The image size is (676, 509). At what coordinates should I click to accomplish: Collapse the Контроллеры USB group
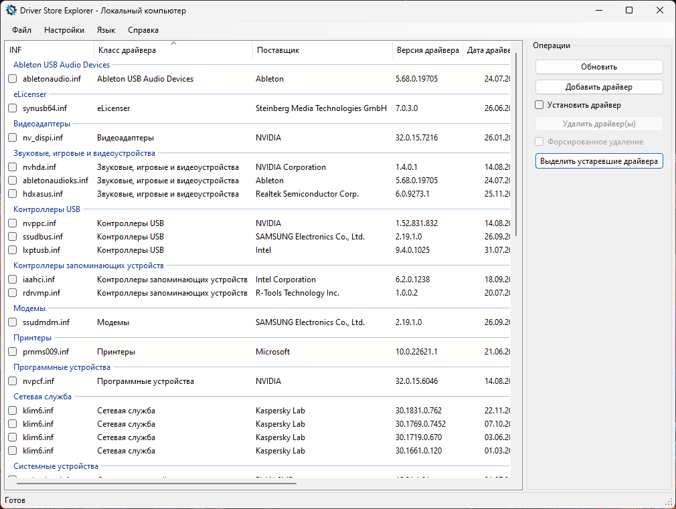(47, 209)
